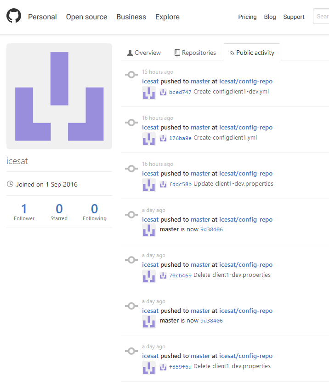329x387 pixels.
Task: Focus the Search input field
Action: coord(323,17)
